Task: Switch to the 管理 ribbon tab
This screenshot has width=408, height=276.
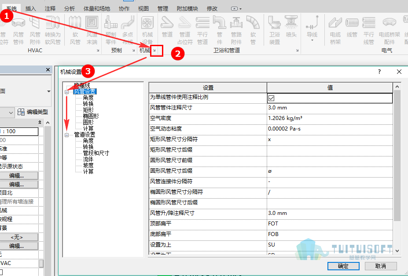Action: coord(163,9)
